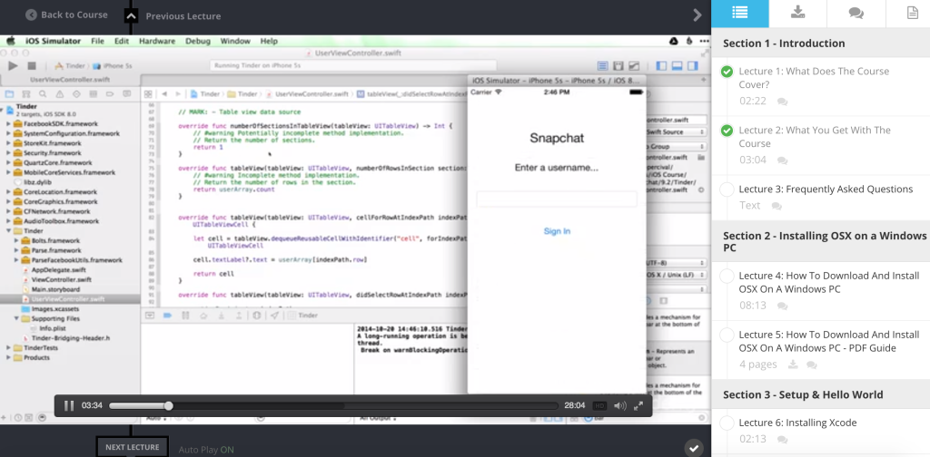Image resolution: width=930 pixels, height=457 pixels.
Task: Click download icon under Lecture 5
Action: click(x=793, y=365)
